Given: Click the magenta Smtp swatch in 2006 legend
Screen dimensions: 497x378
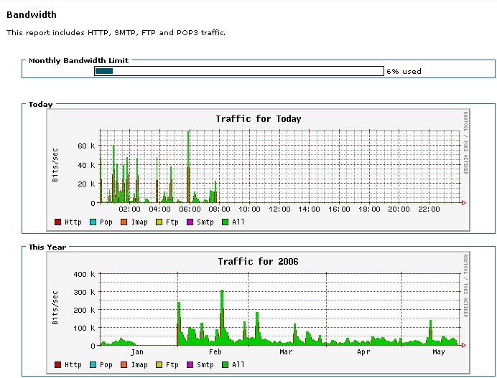Looking at the screenshot, I should click(x=190, y=365).
